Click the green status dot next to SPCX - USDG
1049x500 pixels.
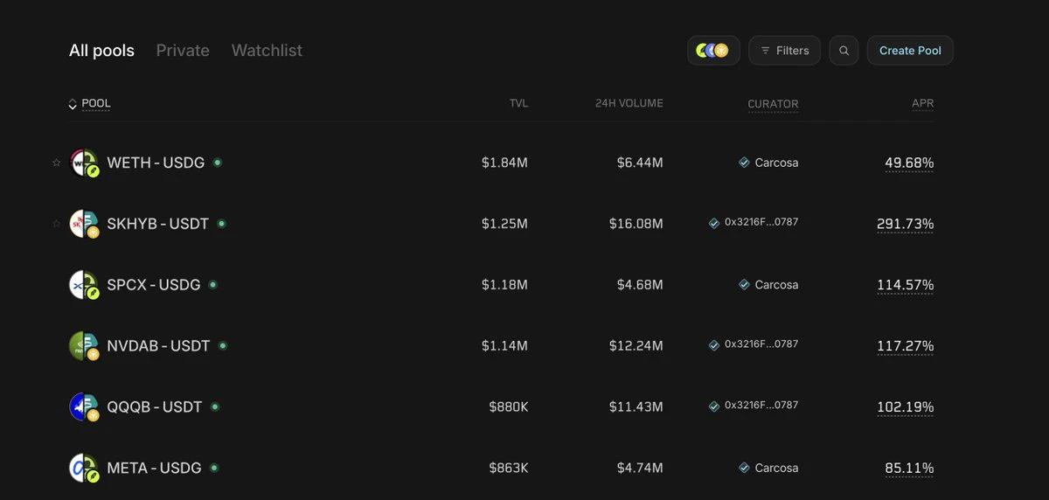click(x=213, y=284)
